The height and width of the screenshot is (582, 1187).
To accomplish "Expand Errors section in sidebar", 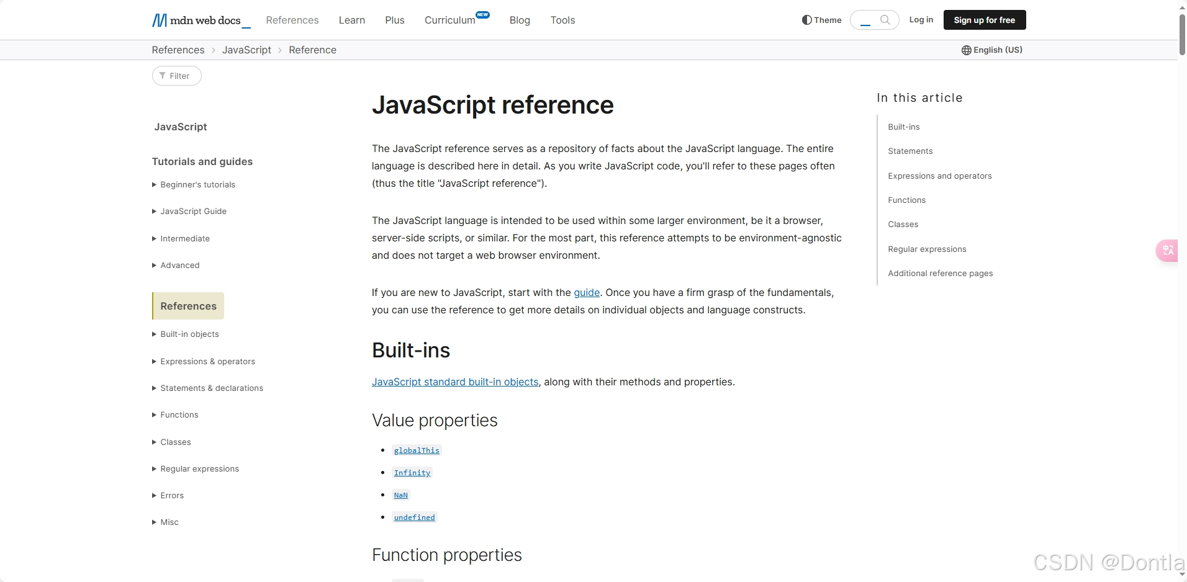I will (168, 496).
